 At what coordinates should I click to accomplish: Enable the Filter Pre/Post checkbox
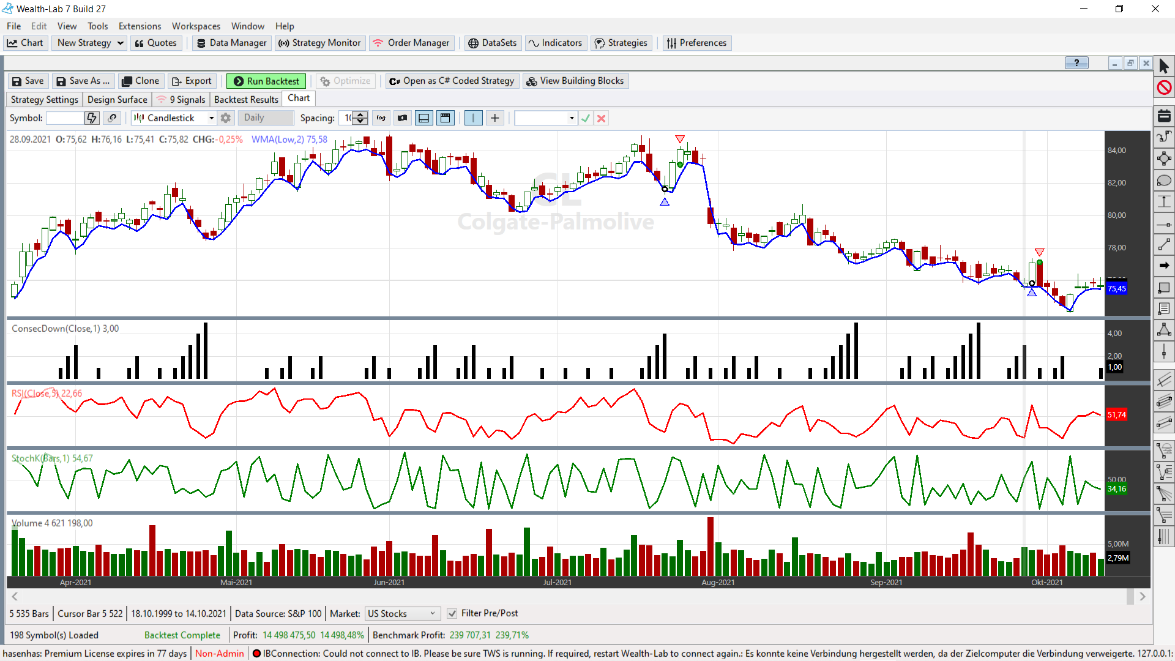pyautogui.click(x=452, y=613)
